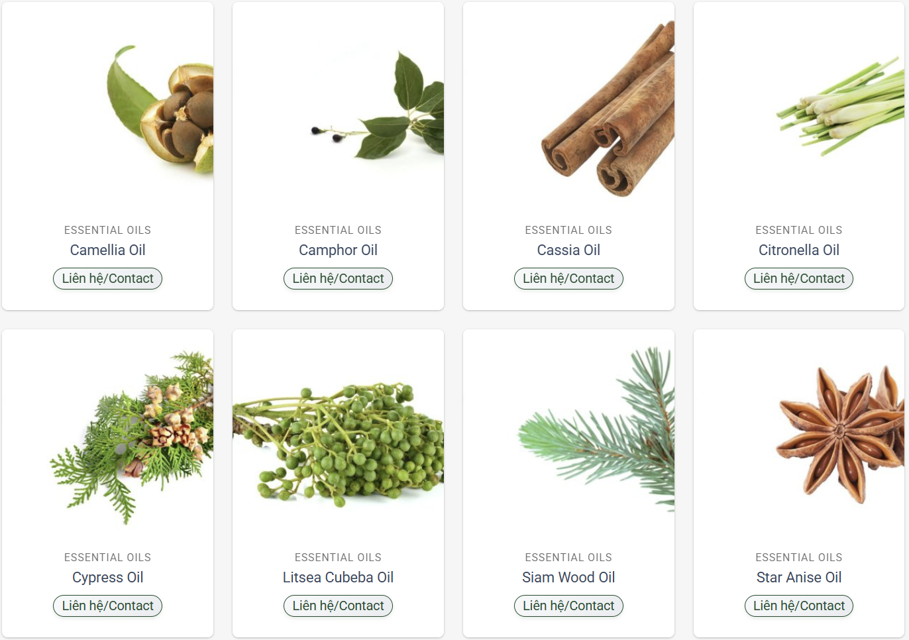Viewport: 909px width, 640px height.
Task: Click Essential Oils category above Star Anise
Action: pyautogui.click(x=799, y=557)
